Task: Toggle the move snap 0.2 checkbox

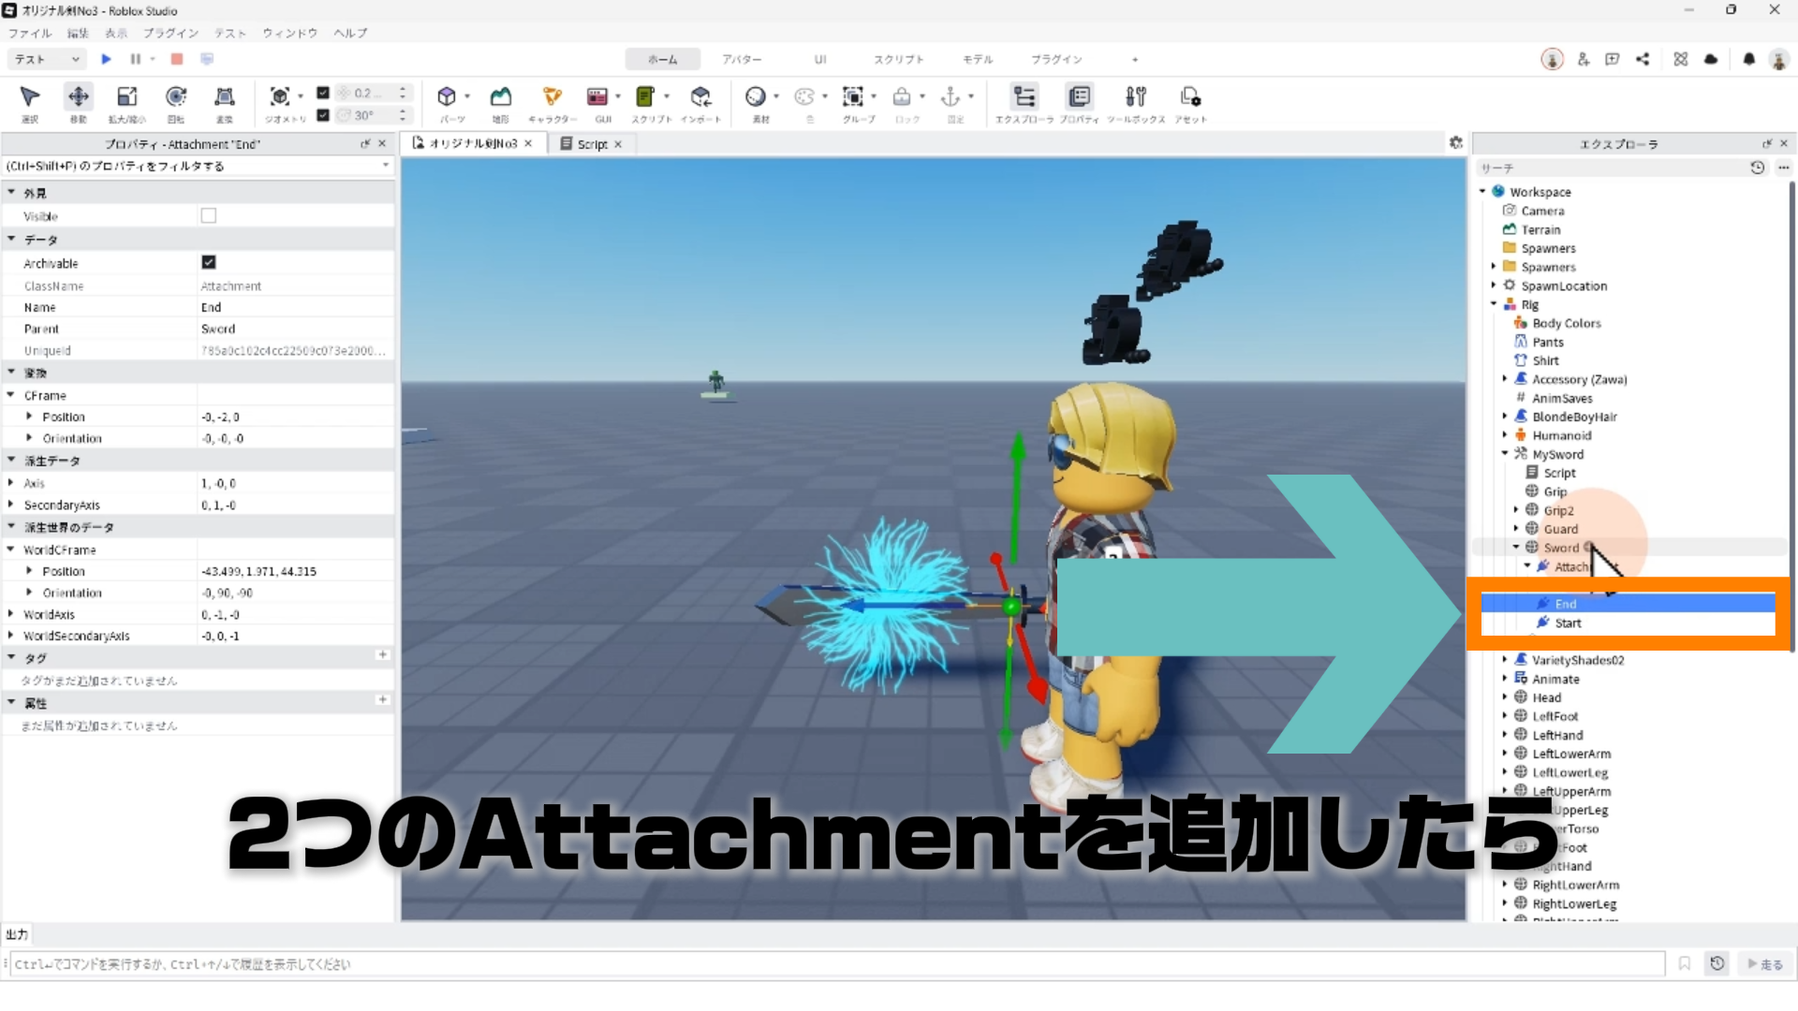Action: [323, 93]
